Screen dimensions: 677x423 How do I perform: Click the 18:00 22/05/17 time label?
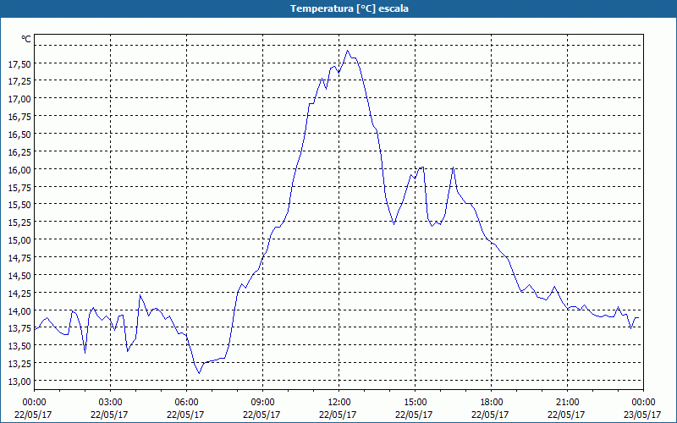pos(491,409)
